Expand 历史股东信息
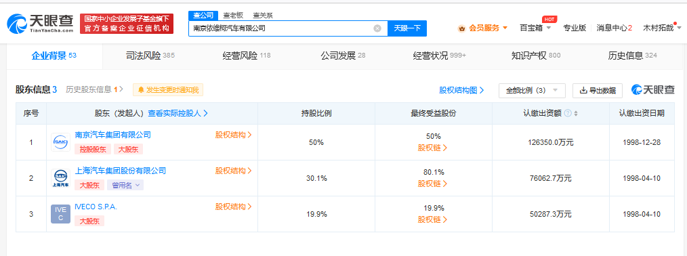 [x=95, y=89]
